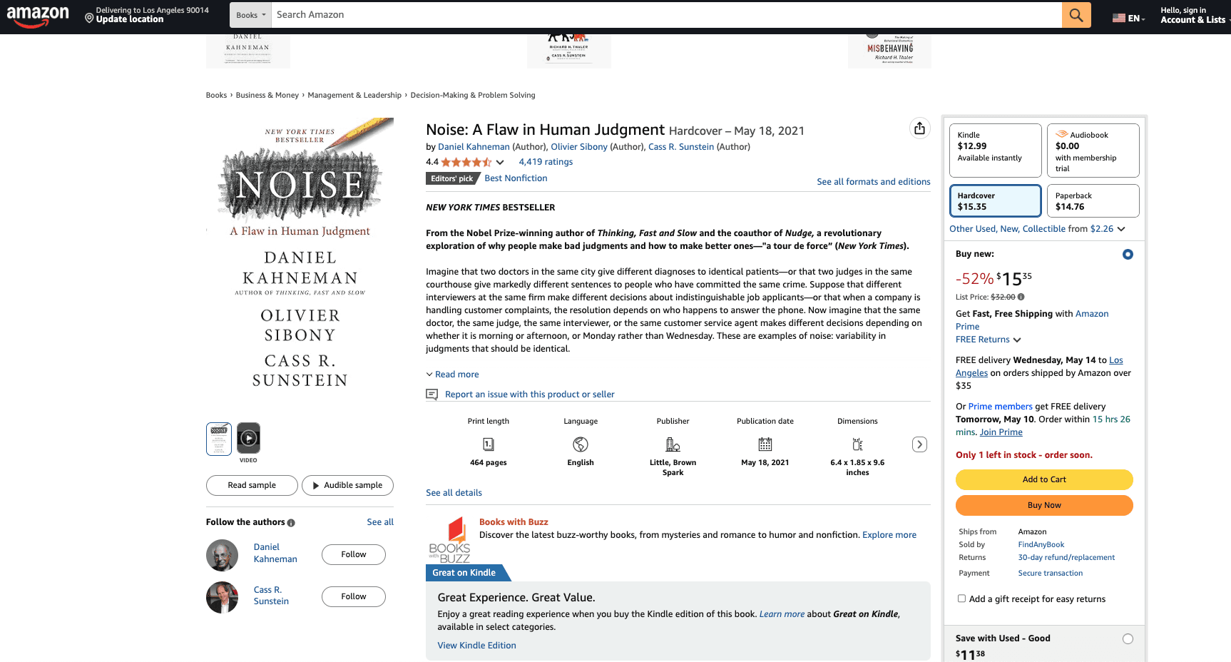Expand the ratings breakdown chevron

tap(500, 163)
